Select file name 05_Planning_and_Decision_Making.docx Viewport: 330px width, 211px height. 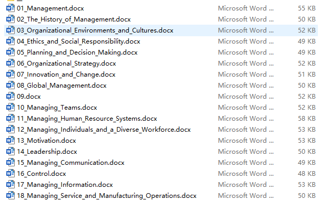pos(77,52)
